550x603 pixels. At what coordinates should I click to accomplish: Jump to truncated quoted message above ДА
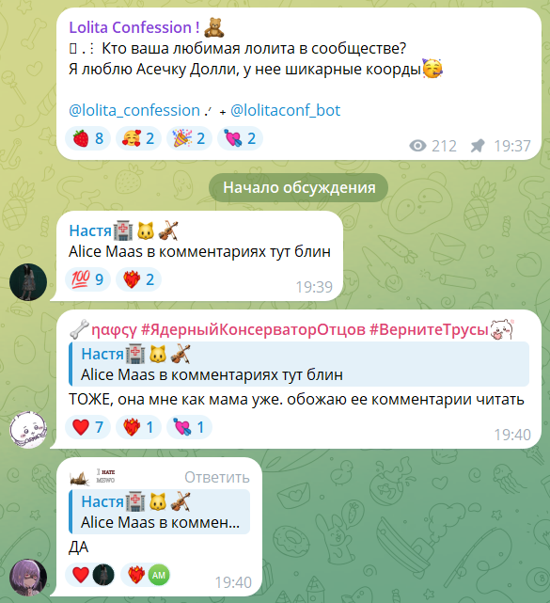[159, 512]
